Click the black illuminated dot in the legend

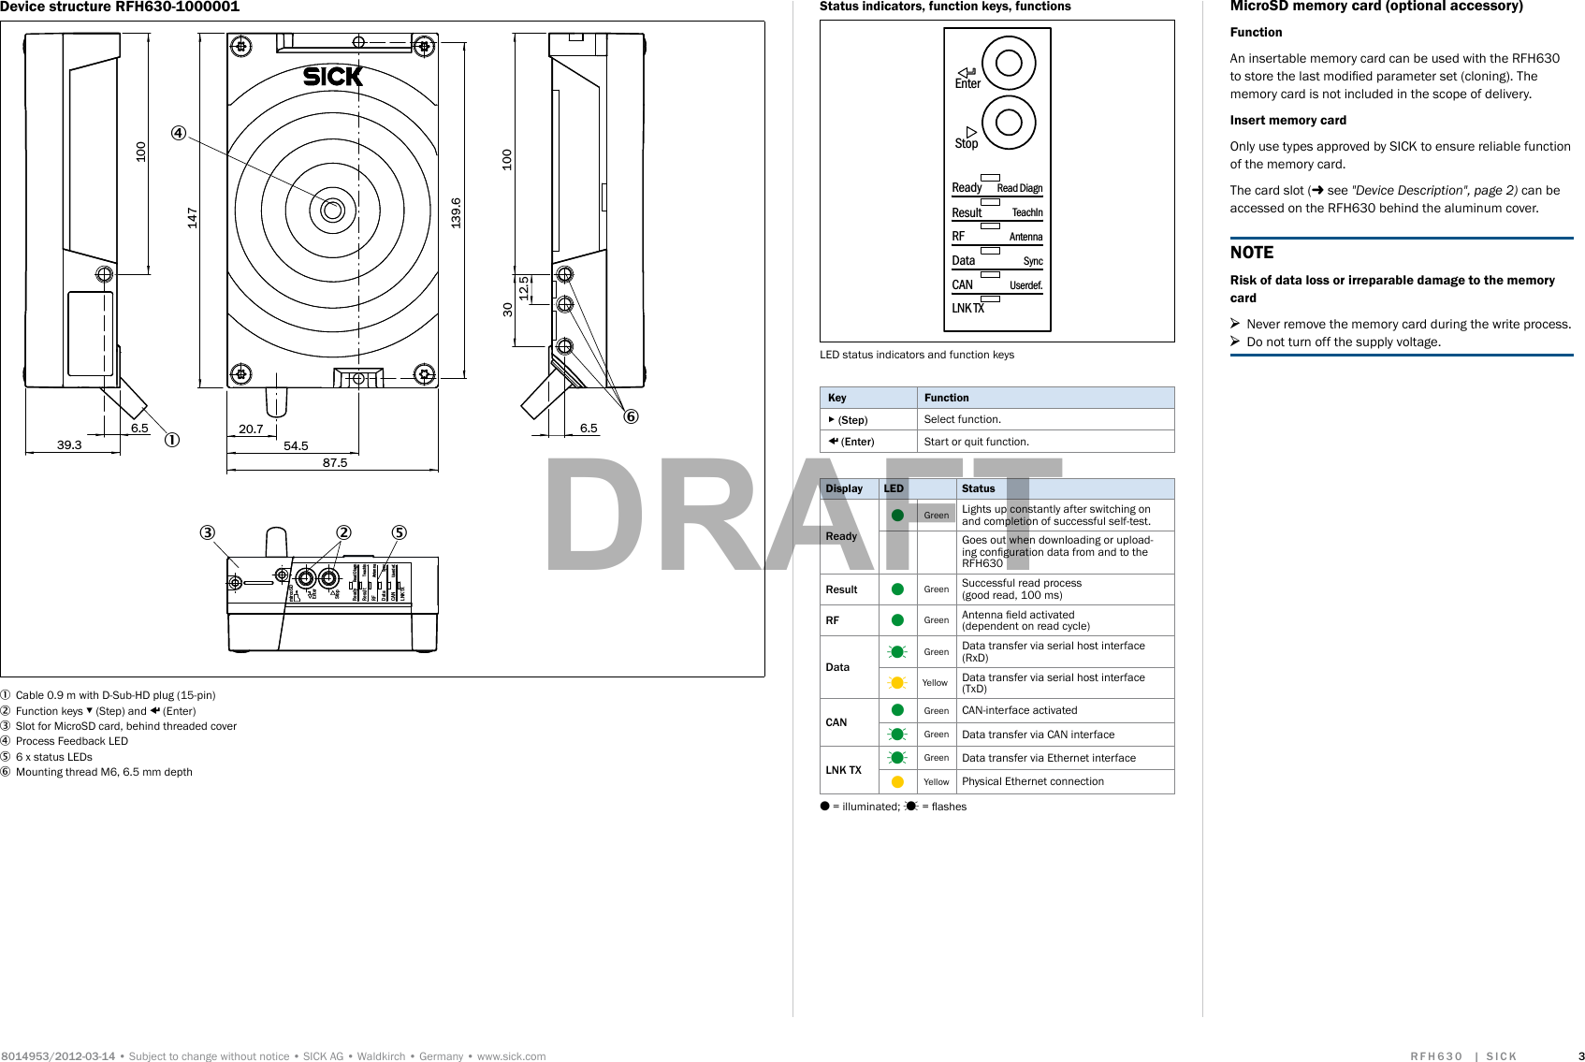824,806
